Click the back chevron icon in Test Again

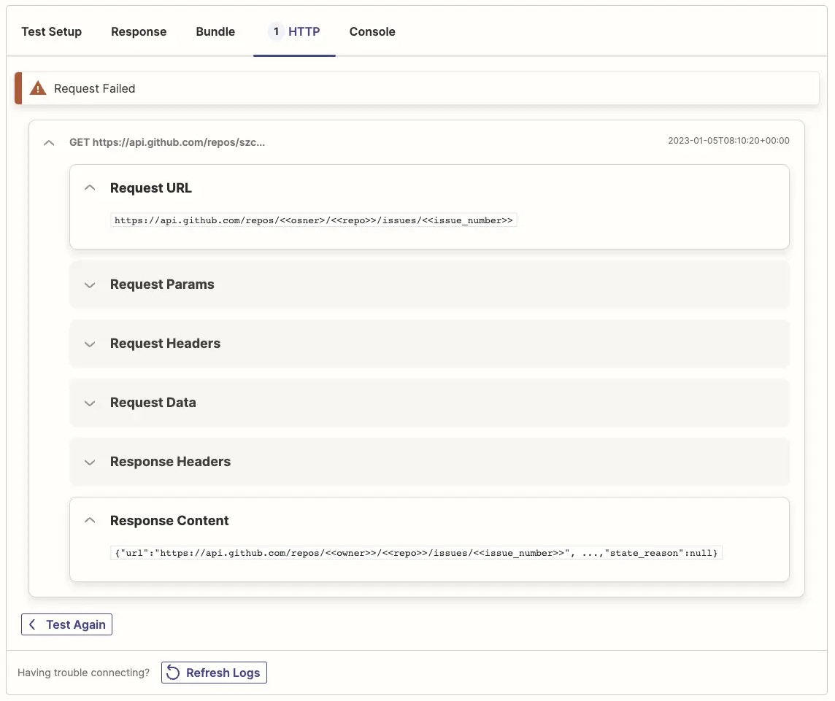32,624
